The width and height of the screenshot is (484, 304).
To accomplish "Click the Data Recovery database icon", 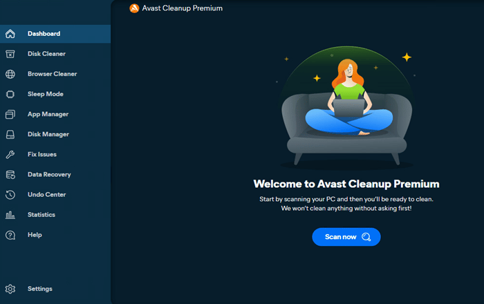I will pyautogui.click(x=10, y=175).
